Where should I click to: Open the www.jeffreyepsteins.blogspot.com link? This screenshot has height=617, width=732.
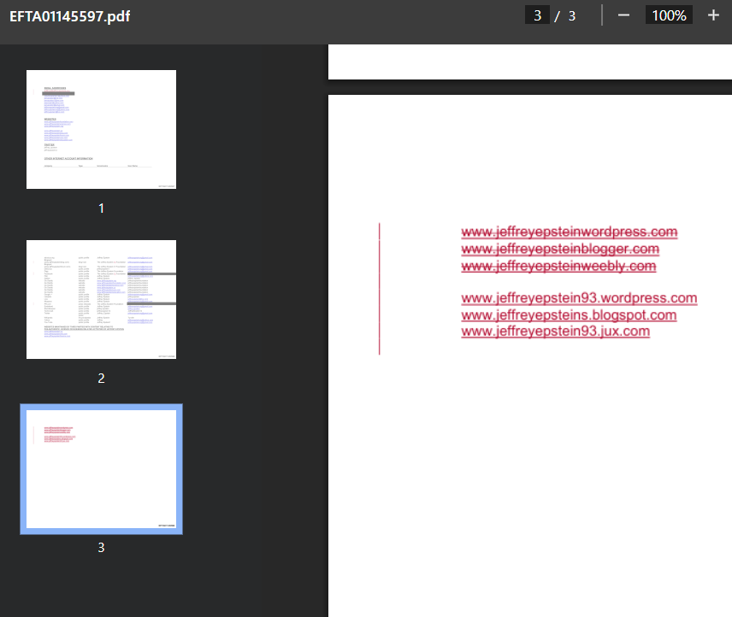coord(569,315)
